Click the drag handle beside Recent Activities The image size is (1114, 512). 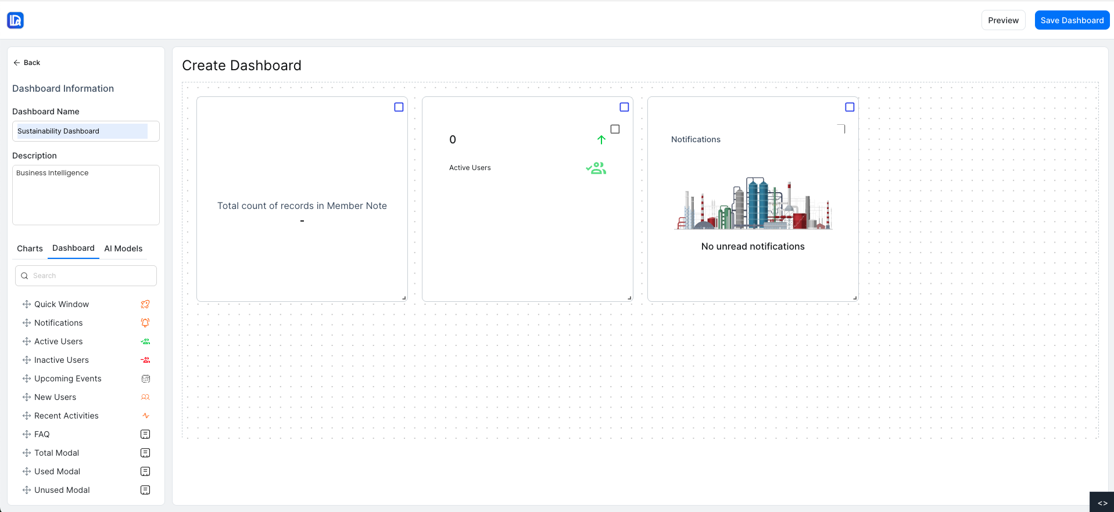coord(27,416)
